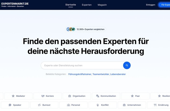Click the people icon on Personal chip
This screenshot has height=111, width=170.
pyautogui.click(x=68, y=105)
